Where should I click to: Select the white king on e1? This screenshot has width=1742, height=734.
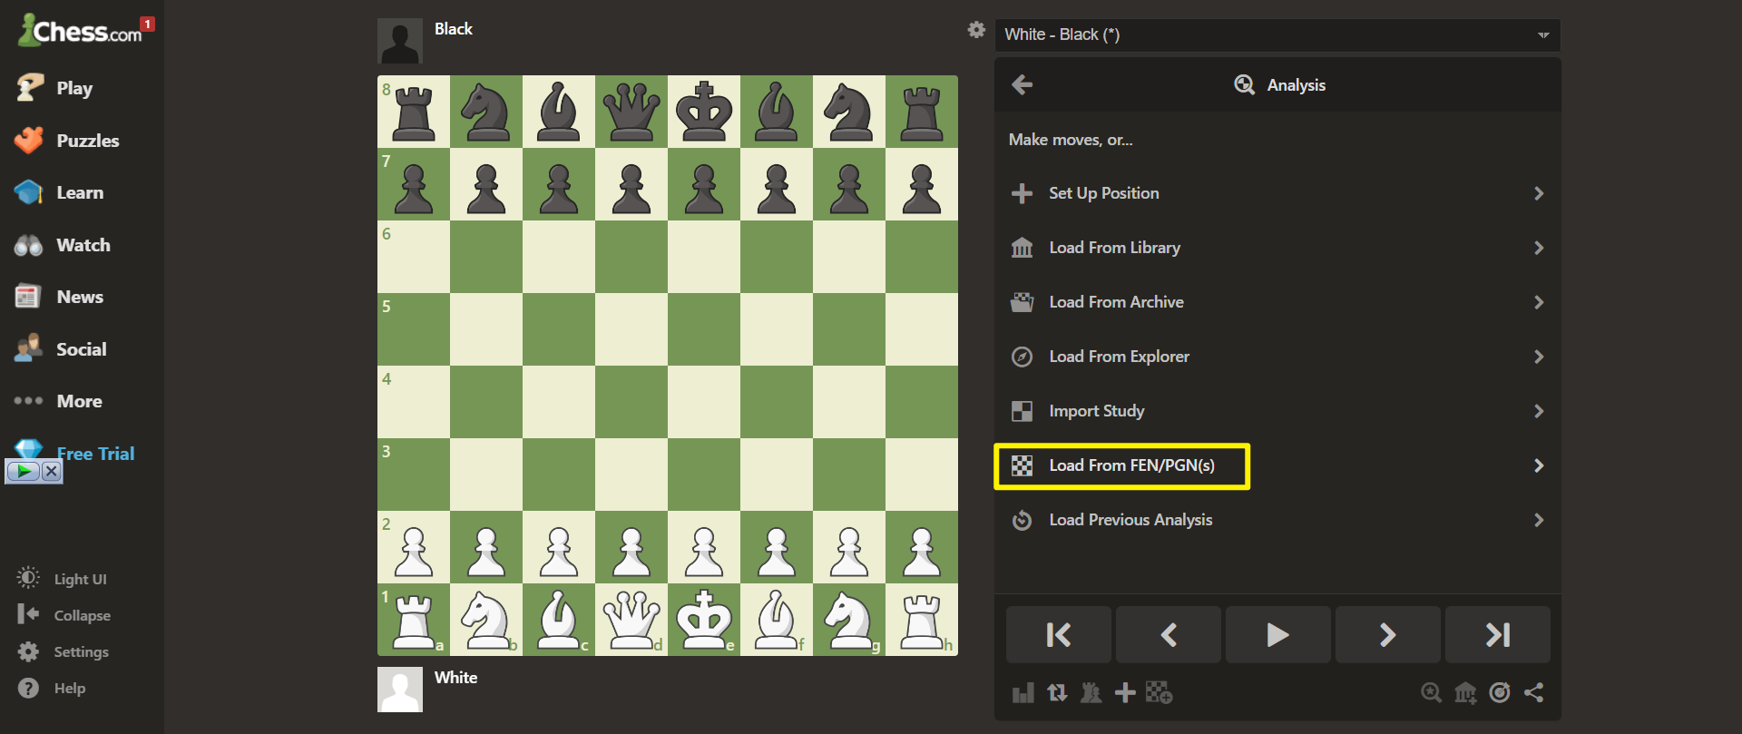tap(704, 620)
